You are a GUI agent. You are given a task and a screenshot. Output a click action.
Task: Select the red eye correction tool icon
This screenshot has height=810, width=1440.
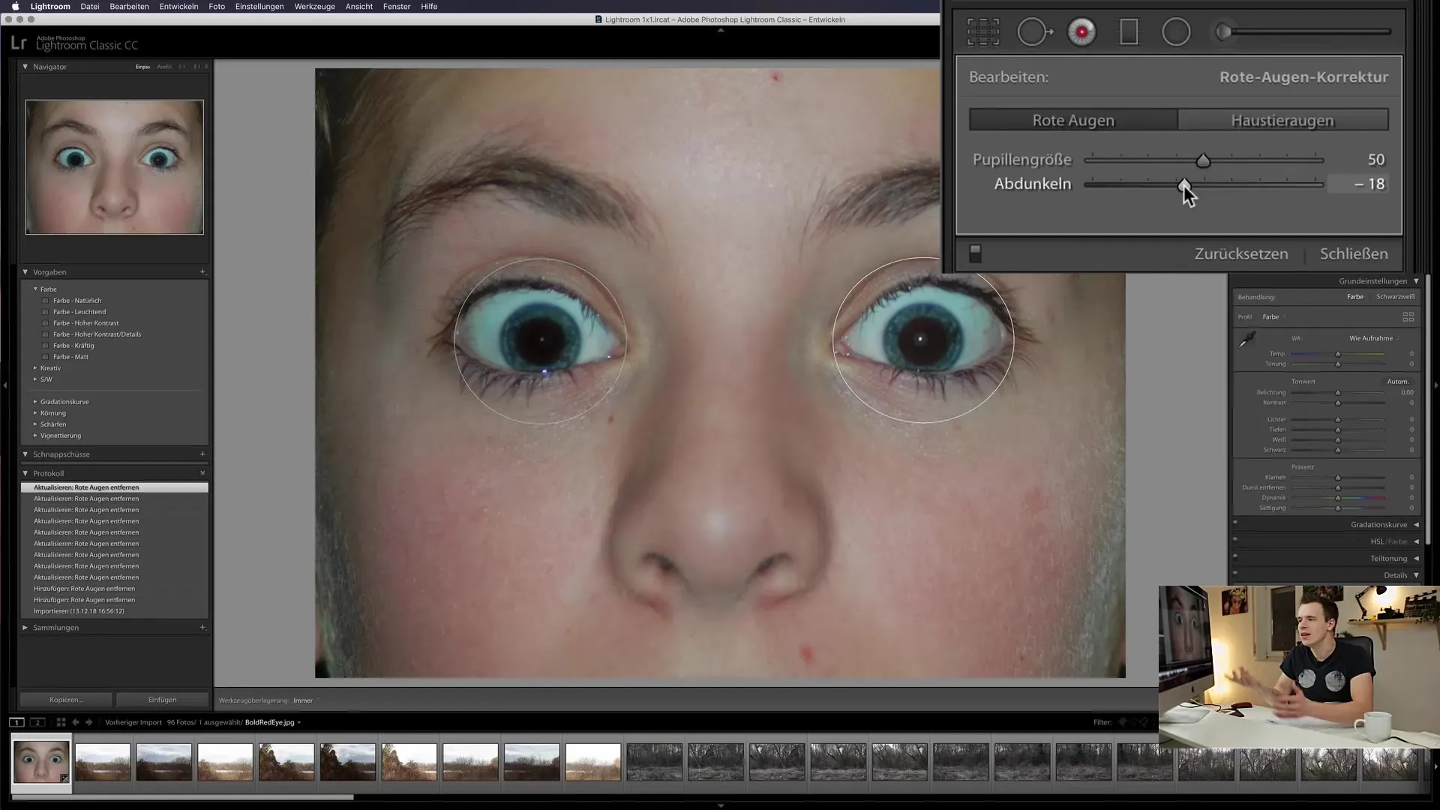1081,32
